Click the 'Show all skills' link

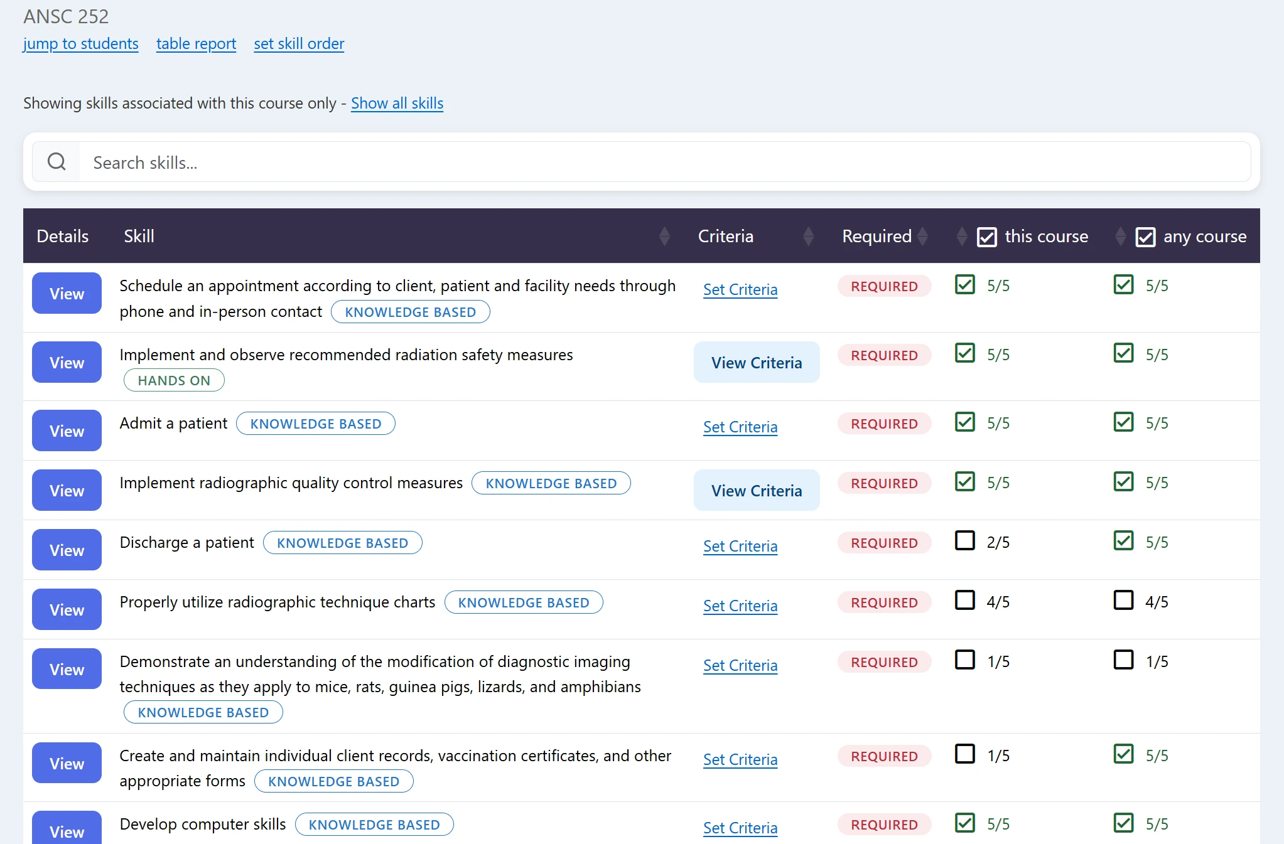[397, 103]
